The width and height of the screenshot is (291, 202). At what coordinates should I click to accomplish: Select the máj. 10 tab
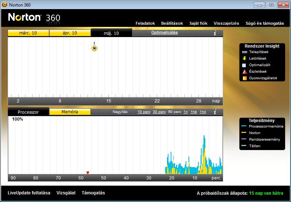coord(111,33)
